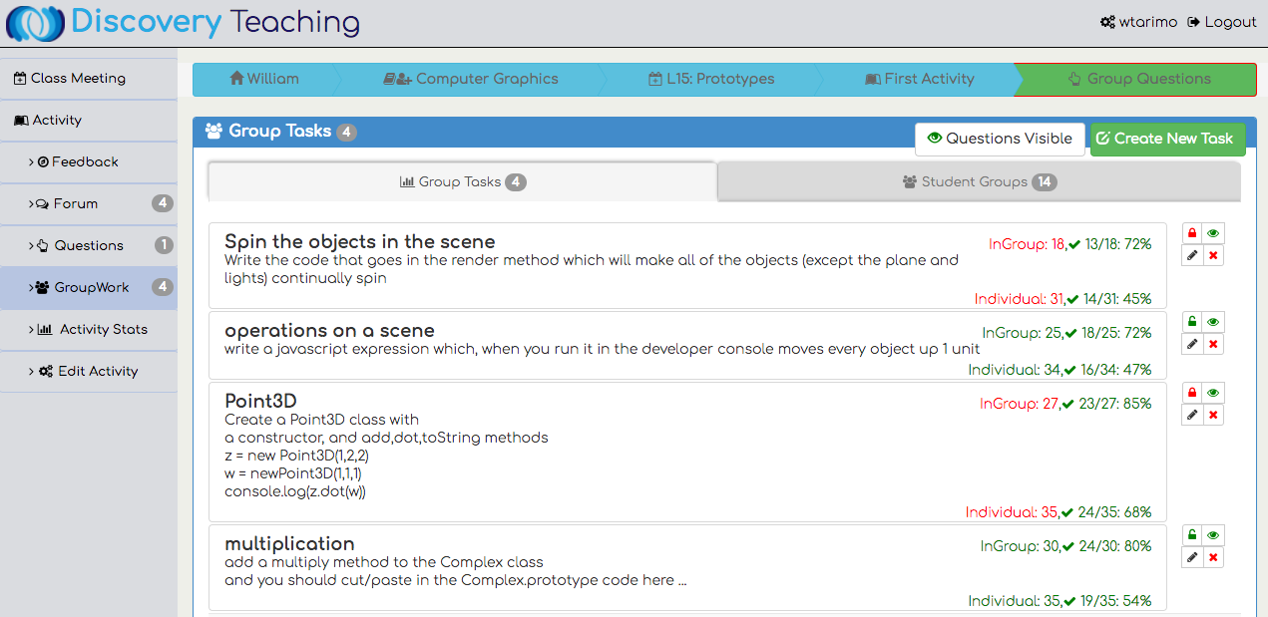Click pencil icon for operations on a scene
Screen dimensions: 1268x617
(x=1191, y=344)
